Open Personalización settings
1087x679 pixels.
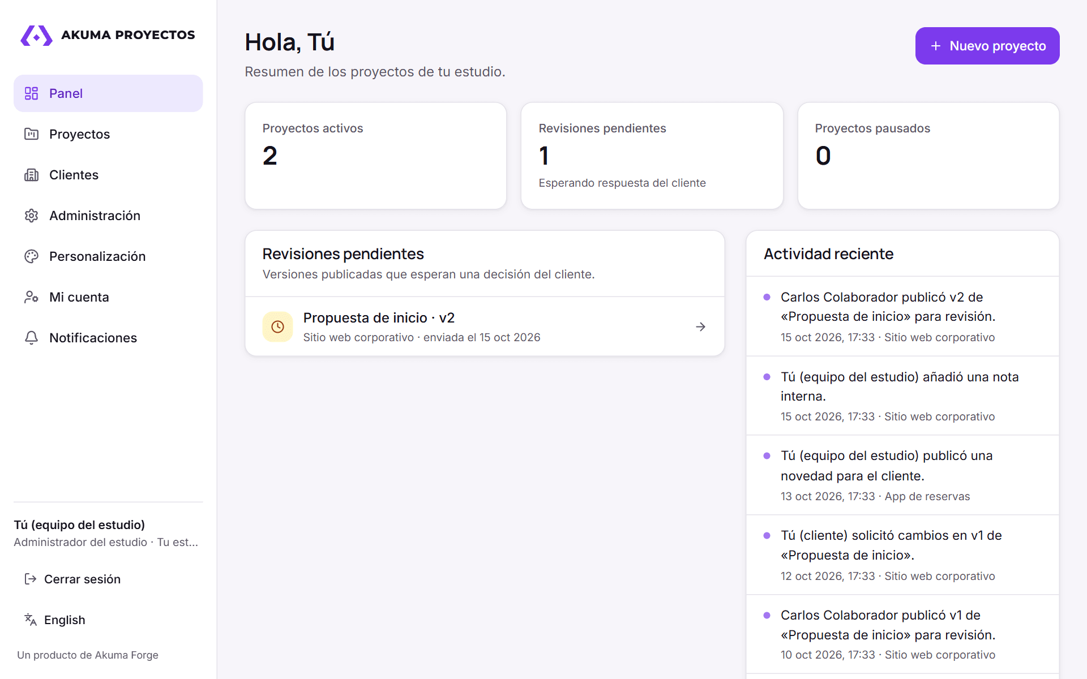(x=108, y=256)
